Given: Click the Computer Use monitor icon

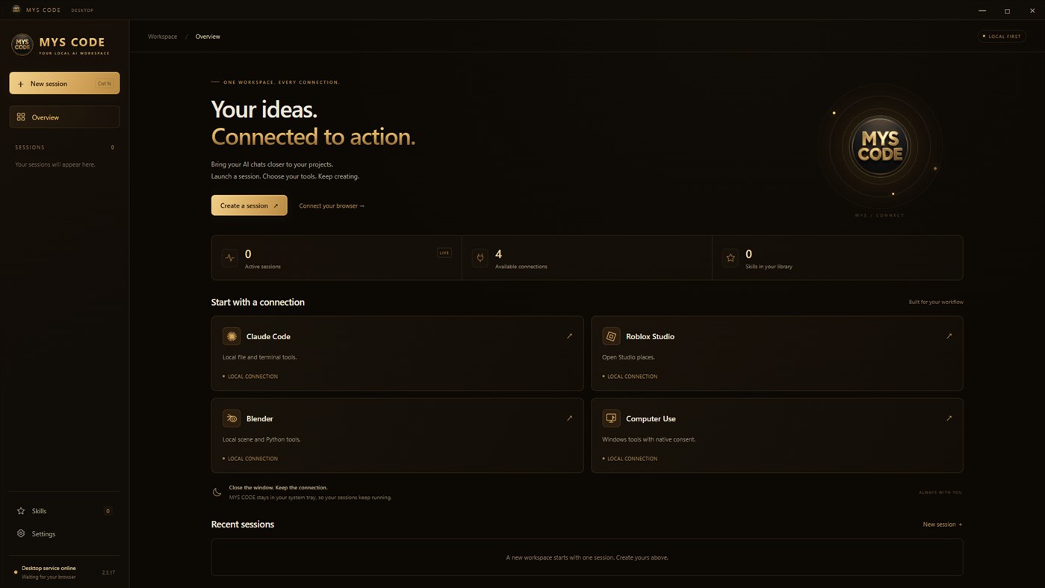Looking at the screenshot, I should pyautogui.click(x=611, y=418).
